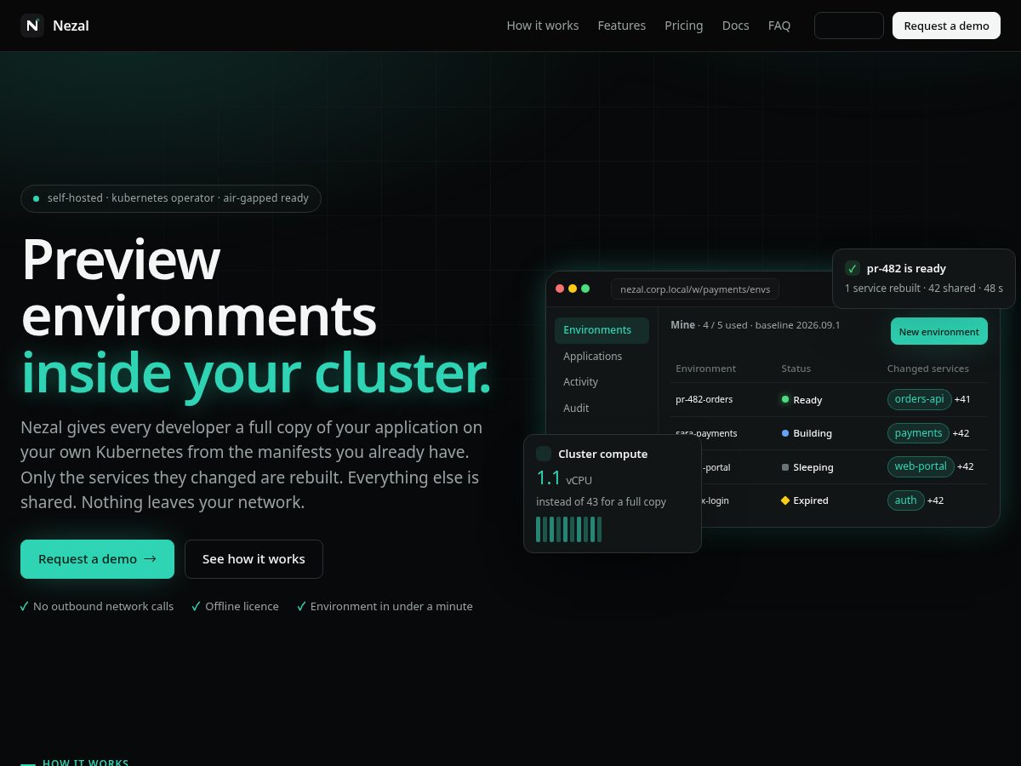Click the pr-482-orders environment row name
Image resolution: width=1021 pixels, height=766 pixels.
pos(704,399)
